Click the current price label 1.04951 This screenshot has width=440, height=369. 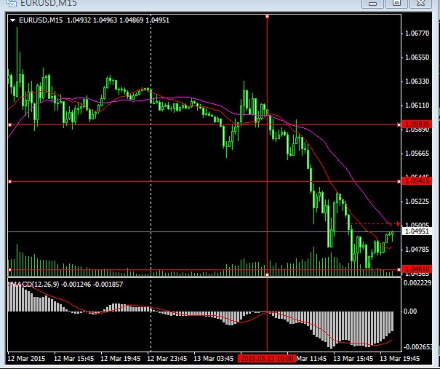point(417,231)
